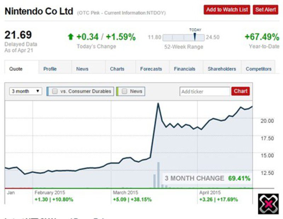This screenshot has width=283, height=219.
Task: Click the March 2015 price spike peak
Action: 158,103
